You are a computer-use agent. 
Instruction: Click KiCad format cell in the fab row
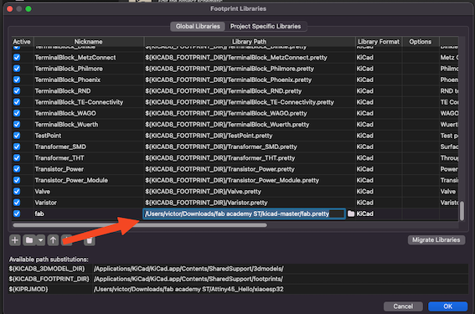click(379, 214)
